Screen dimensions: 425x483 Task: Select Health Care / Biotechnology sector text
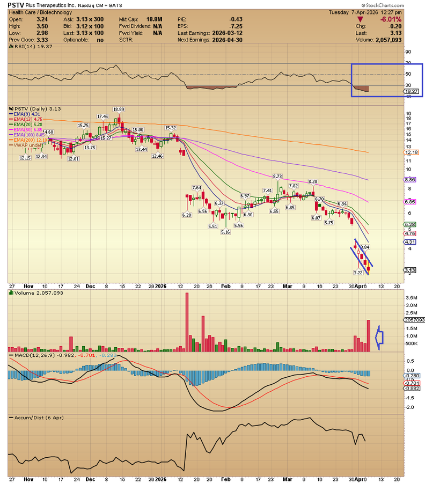click(x=40, y=12)
